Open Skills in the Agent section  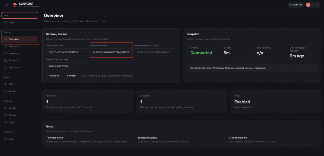click(x=20, y=84)
